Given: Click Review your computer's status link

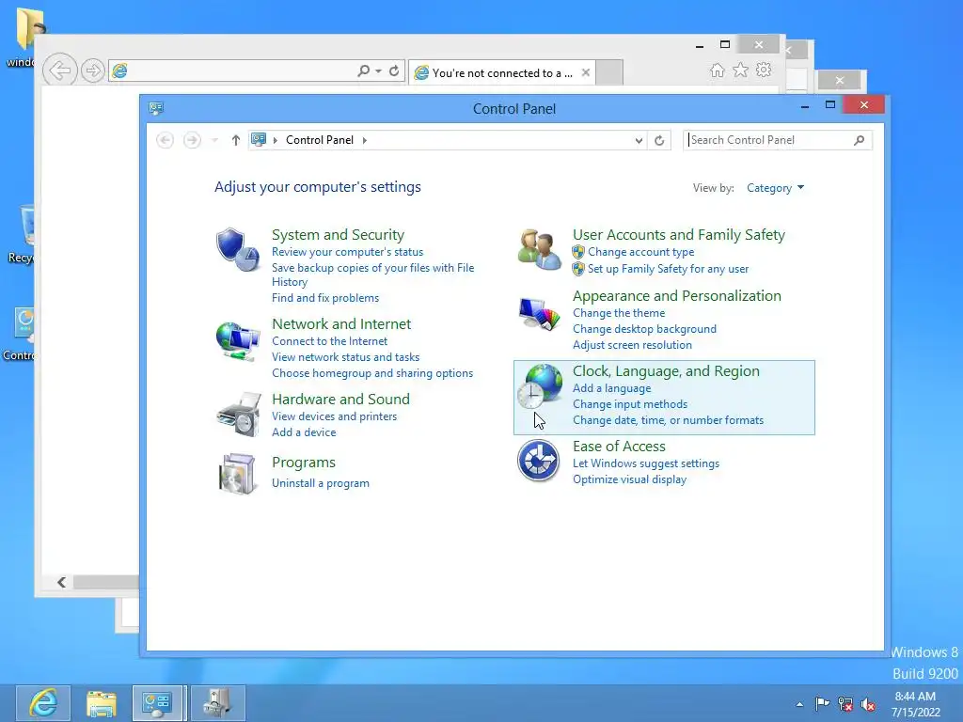Looking at the screenshot, I should (x=348, y=252).
